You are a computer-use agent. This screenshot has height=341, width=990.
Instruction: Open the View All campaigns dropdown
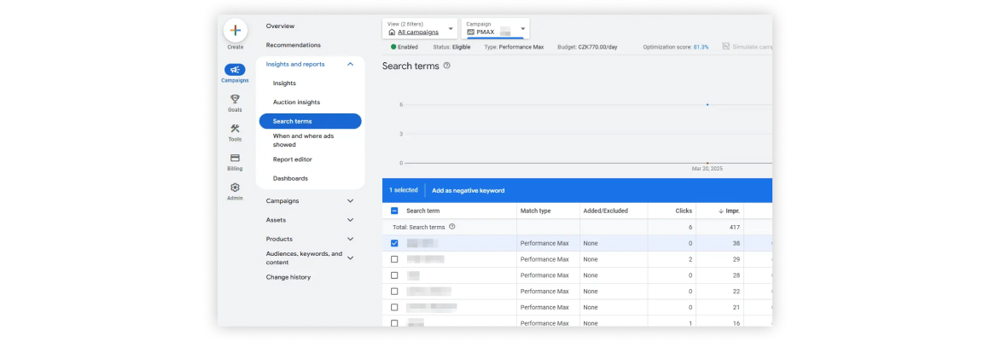(420, 28)
